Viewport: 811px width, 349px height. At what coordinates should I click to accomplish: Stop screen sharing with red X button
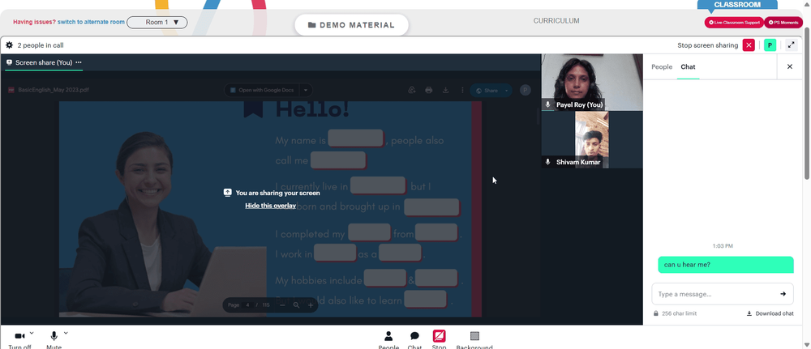point(749,45)
